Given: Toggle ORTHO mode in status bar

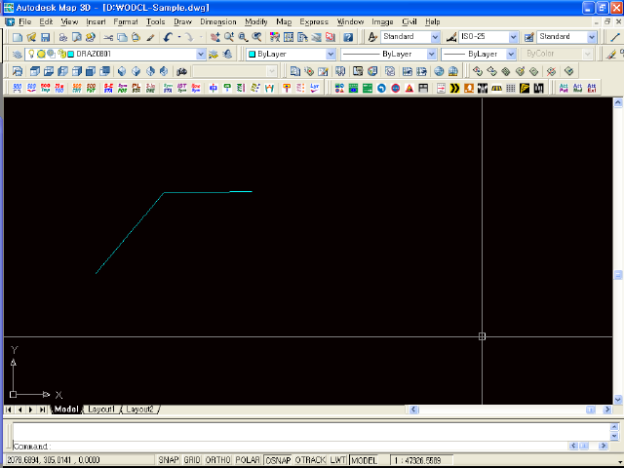Looking at the screenshot, I should (x=217, y=460).
